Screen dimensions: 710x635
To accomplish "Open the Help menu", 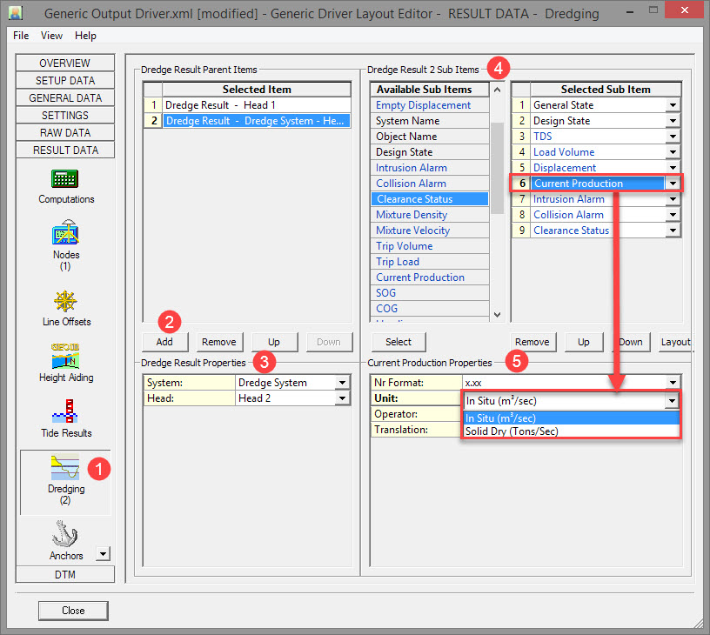I will [85, 36].
